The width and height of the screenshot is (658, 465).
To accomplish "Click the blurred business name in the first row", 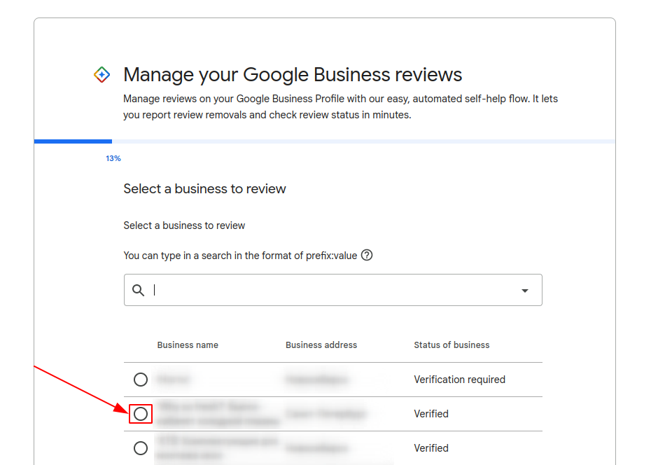I will pos(174,380).
